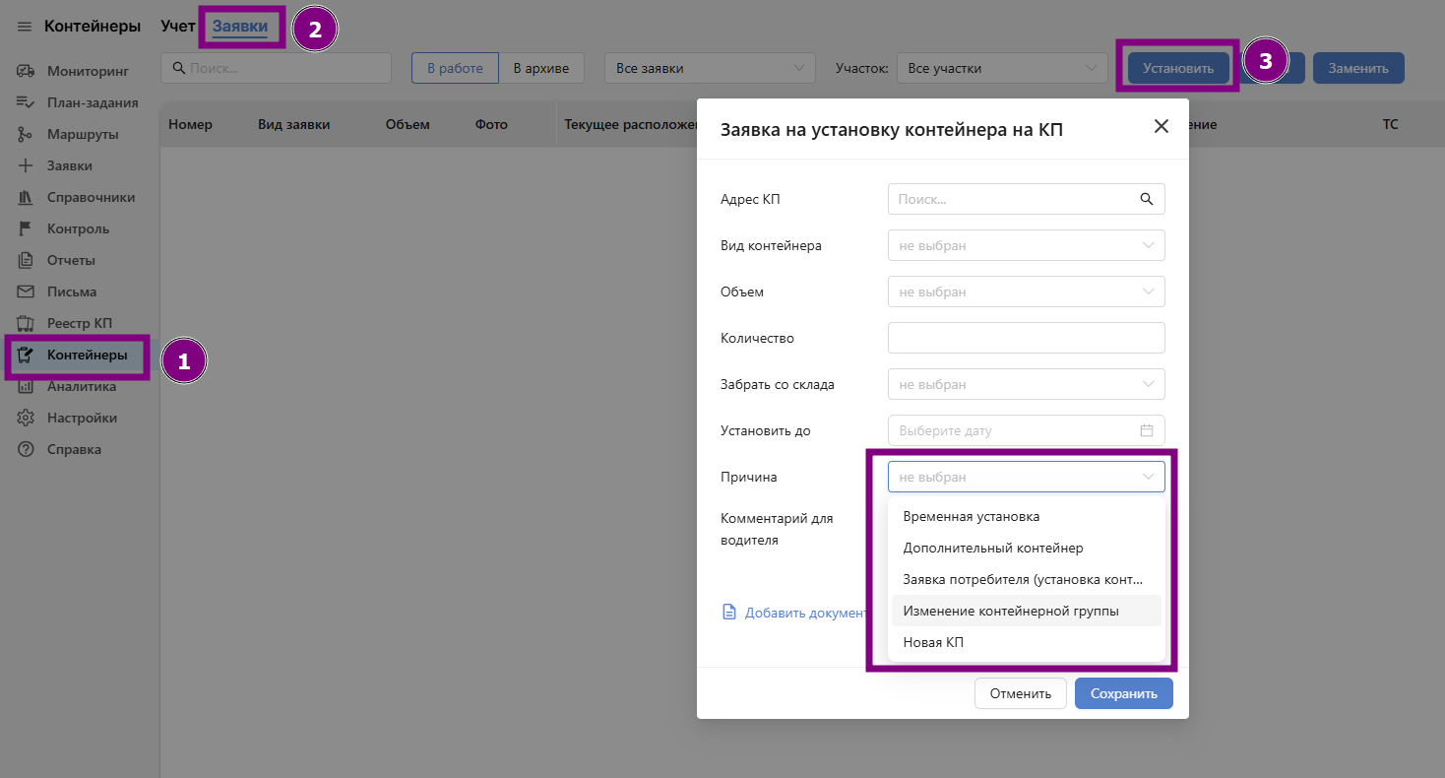This screenshot has width=1445, height=778.
Task: Choose Новая КП from reason list
Action: 933,642
